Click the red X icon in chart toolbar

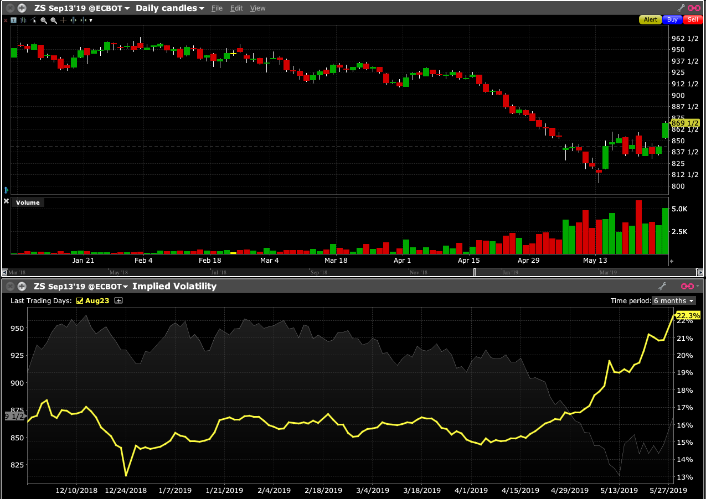tap(6, 20)
